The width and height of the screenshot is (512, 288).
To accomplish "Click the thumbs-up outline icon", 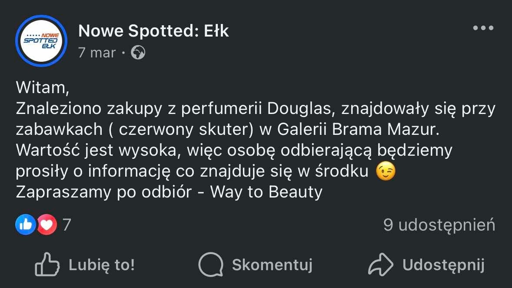I will coord(47,265).
